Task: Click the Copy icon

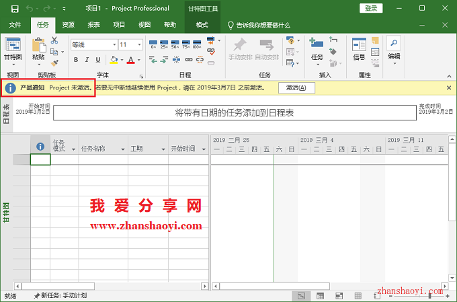Action: click(54, 52)
